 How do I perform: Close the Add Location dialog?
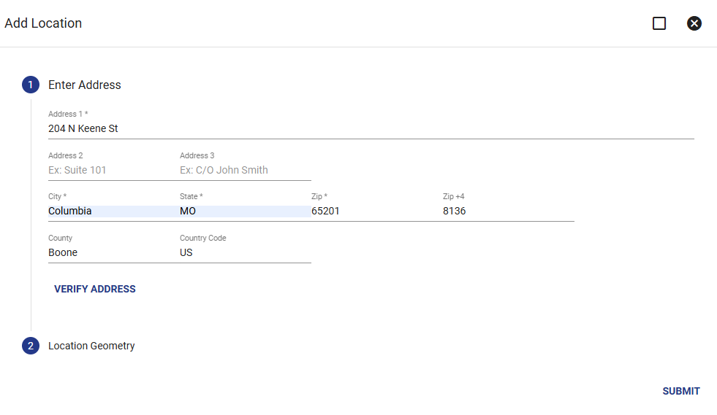(694, 23)
